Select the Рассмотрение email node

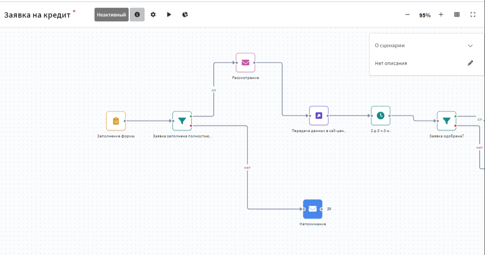[246, 63]
